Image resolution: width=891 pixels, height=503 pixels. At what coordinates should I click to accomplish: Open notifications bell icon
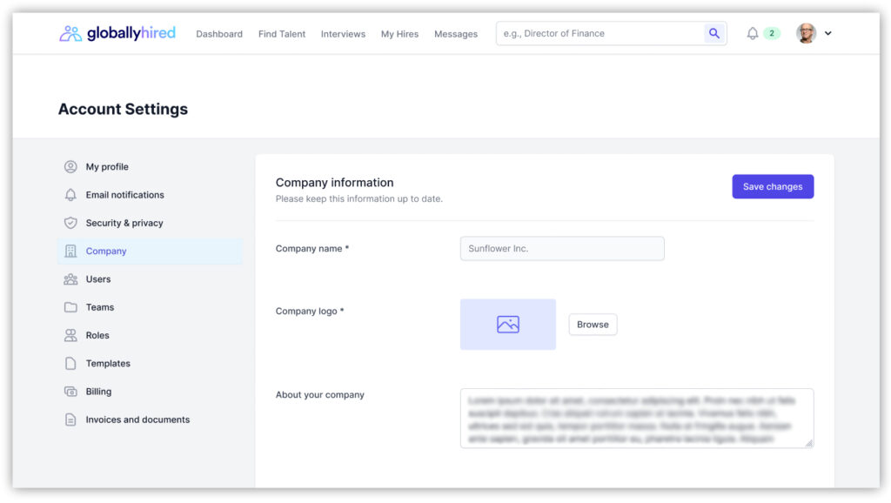pos(753,34)
